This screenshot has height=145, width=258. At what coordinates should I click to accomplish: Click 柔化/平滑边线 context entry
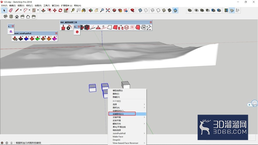(x=119, y=127)
